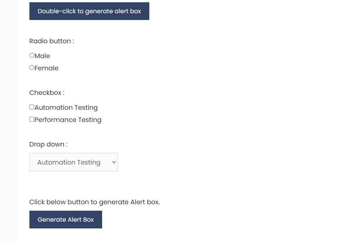The height and width of the screenshot is (241, 350).
Task: Select the Female radio button
Action: [32, 68]
